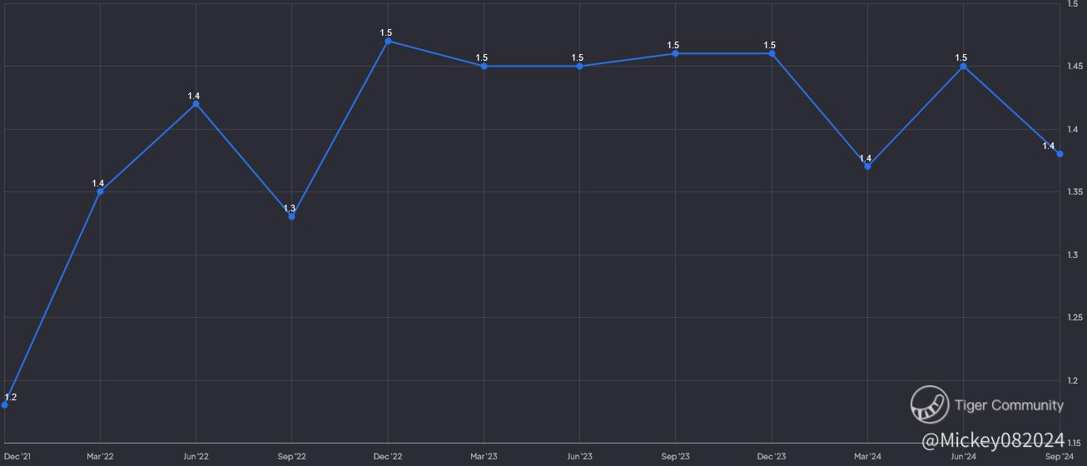The image size is (1087, 466).
Task: Select the Mar '23 data point
Action: [x=484, y=66]
